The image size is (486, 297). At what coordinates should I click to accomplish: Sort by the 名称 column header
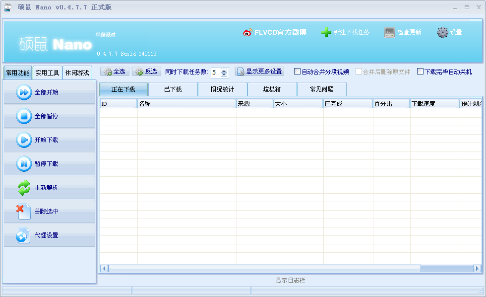(186, 104)
